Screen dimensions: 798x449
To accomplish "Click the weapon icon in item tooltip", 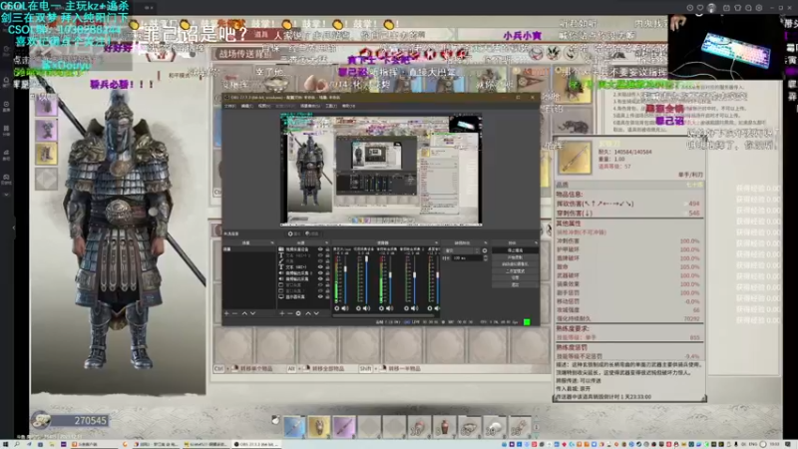I will click(575, 158).
